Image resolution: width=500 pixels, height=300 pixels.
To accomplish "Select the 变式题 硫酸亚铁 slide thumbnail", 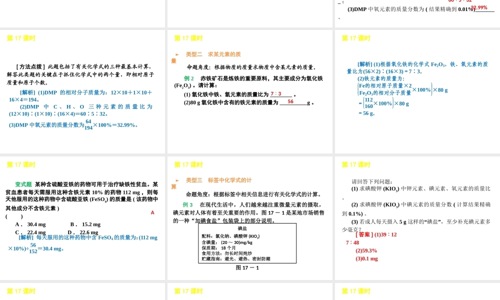I will pyautogui.click(x=82, y=218).
